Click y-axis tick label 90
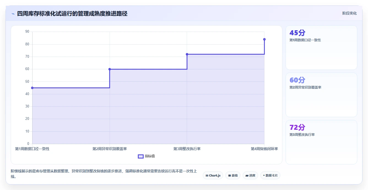This screenshot has width=368, height=190. [x=27, y=32]
